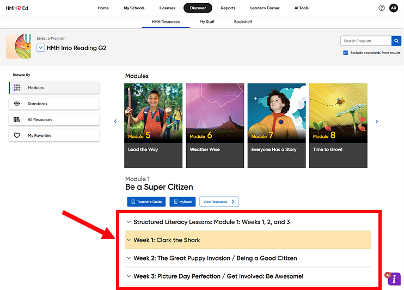
Task: Open the My Schools menu item
Action: tap(134, 8)
